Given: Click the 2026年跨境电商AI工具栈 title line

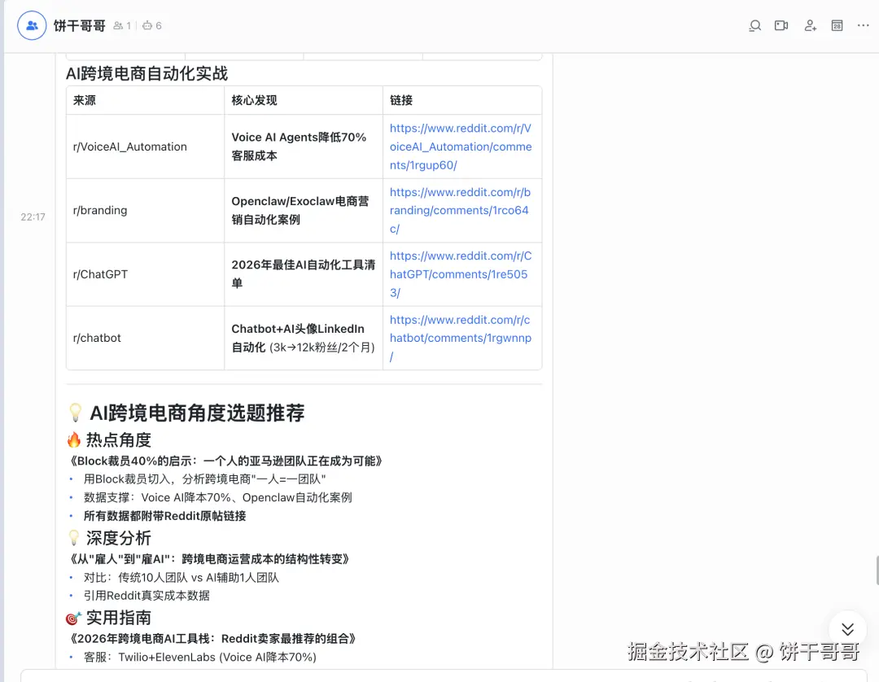Looking at the screenshot, I should (x=213, y=639).
